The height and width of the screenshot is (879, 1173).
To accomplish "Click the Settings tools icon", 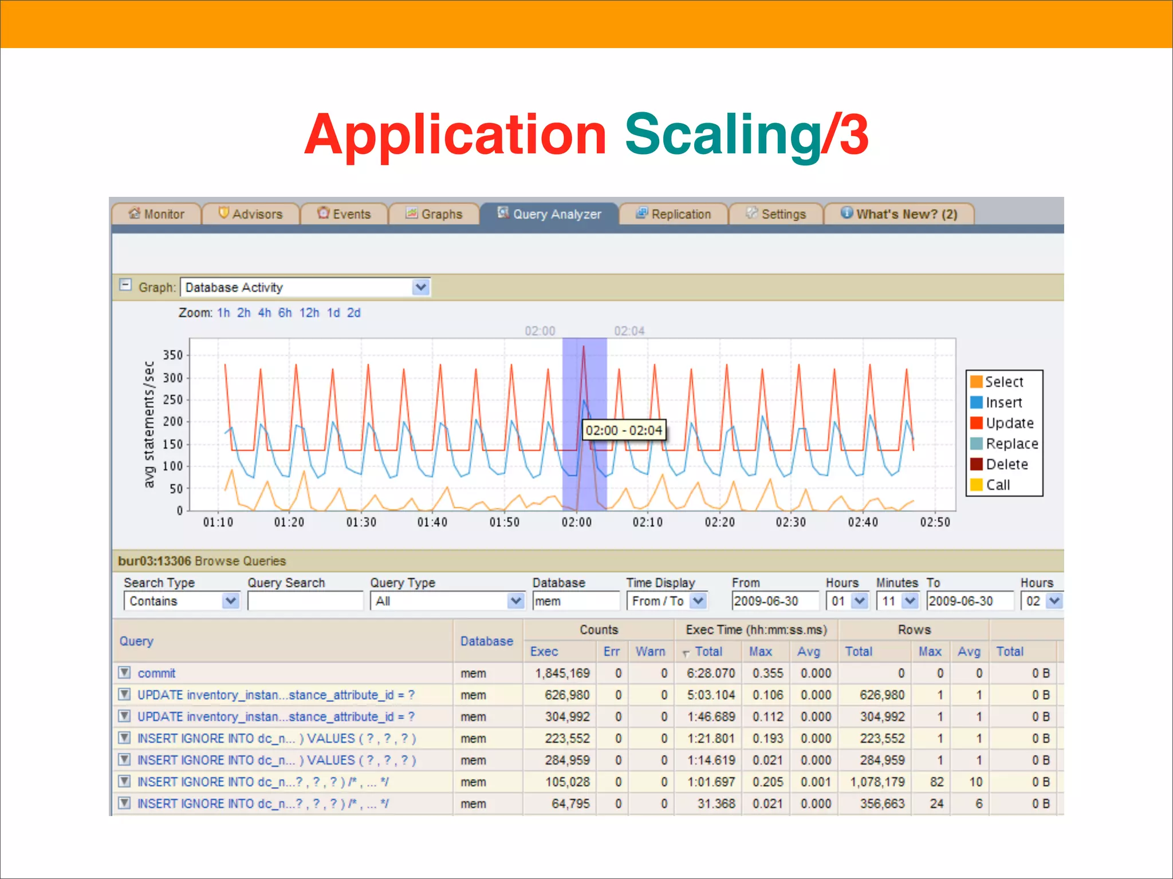I will pos(751,213).
